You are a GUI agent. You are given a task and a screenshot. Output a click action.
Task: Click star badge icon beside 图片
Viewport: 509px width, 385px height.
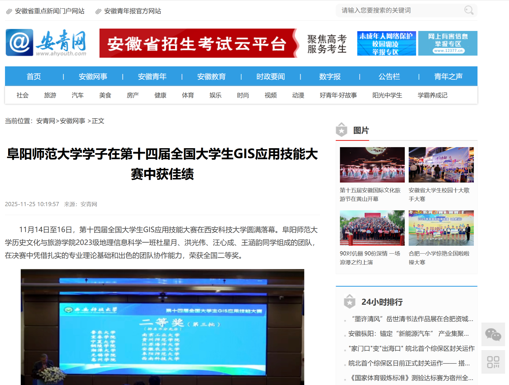pyautogui.click(x=341, y=130)
